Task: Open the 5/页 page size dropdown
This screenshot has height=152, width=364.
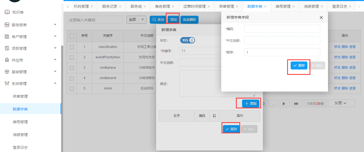Action: tap(341, 103)
